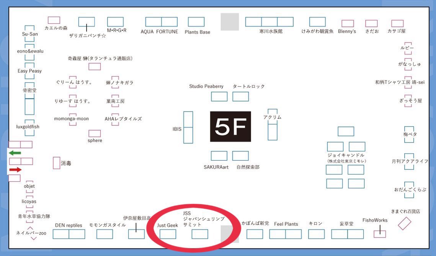Select the 5F floor sign
The width and height of the screenshot is (436, 256).
[230, 126]
